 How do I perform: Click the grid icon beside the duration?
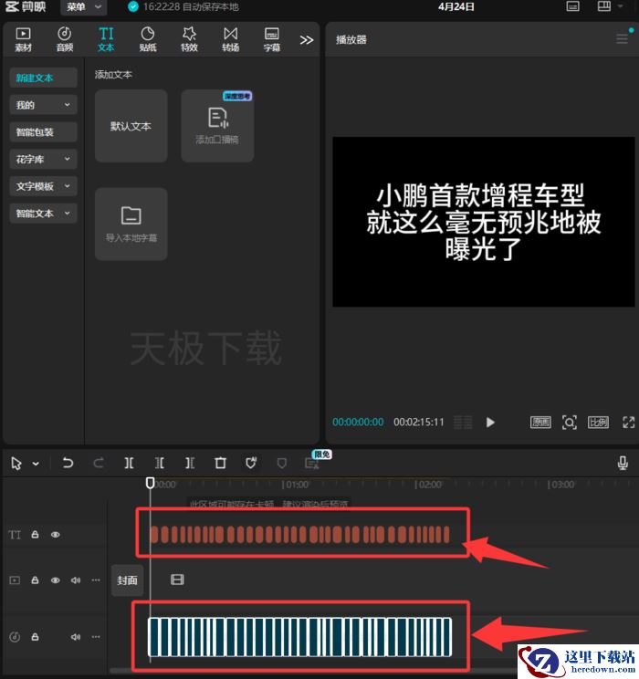[463, 423]
